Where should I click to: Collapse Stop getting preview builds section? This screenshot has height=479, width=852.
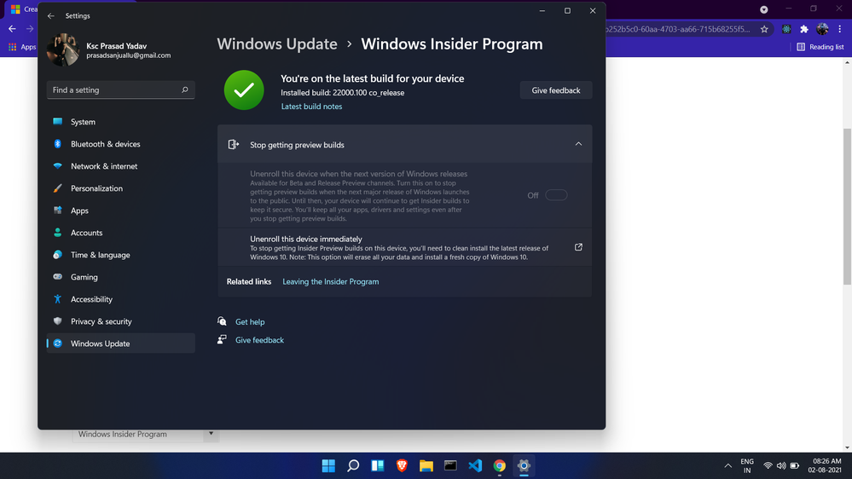(578, 144)
